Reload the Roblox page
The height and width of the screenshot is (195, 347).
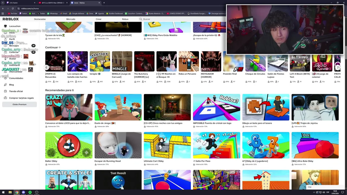coord(12,8)
